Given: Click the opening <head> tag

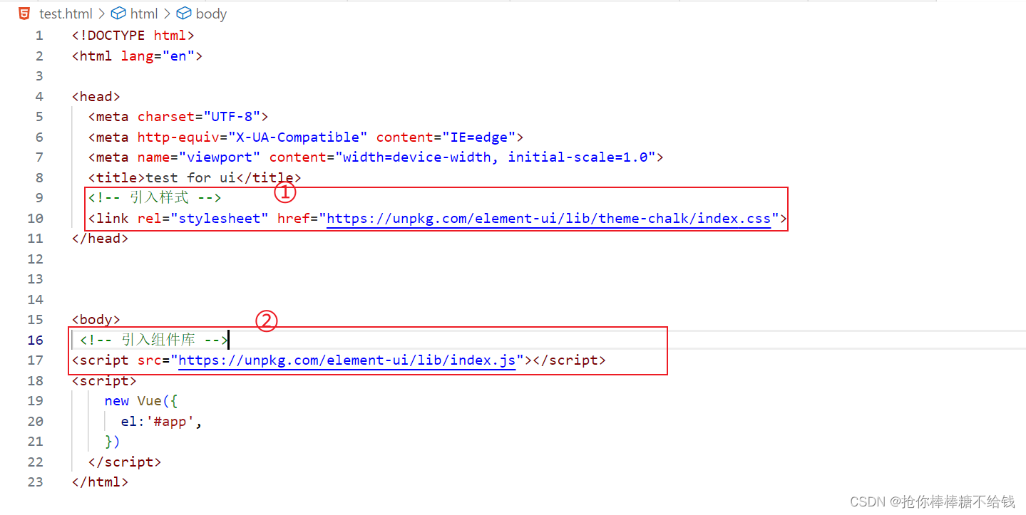Looking at the screenshot, I should tap(96, 96).
